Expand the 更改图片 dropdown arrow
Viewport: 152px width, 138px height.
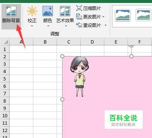point(104,17)
